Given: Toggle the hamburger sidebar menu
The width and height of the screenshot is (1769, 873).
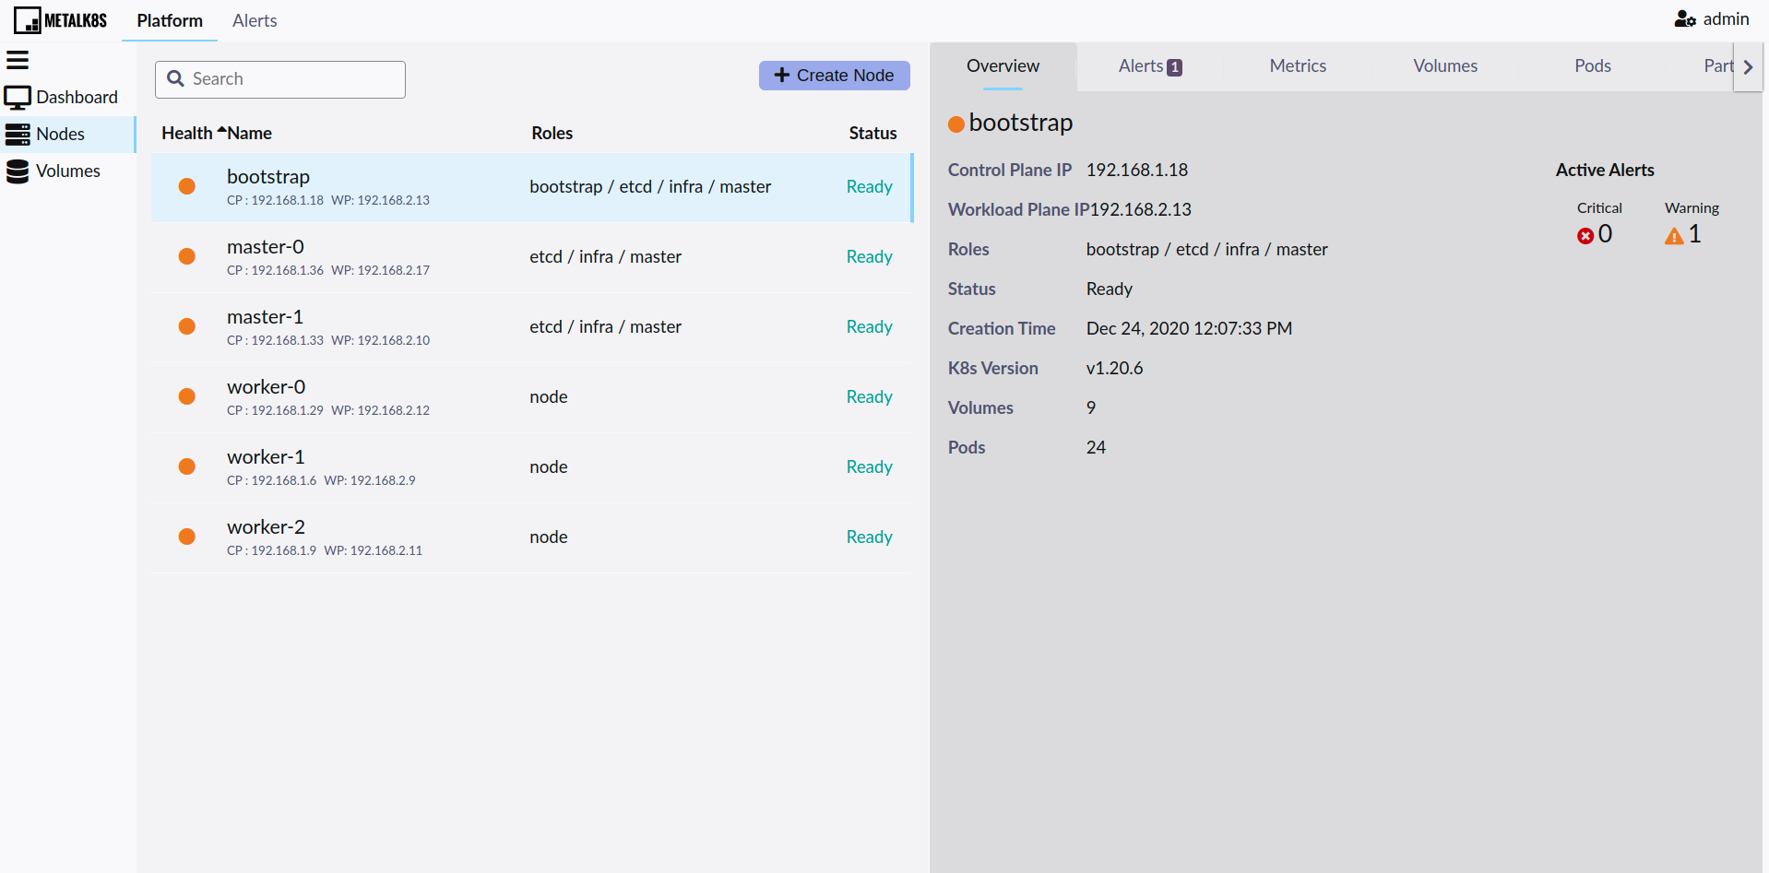Looking at the screenshot, I should [18, 60].
